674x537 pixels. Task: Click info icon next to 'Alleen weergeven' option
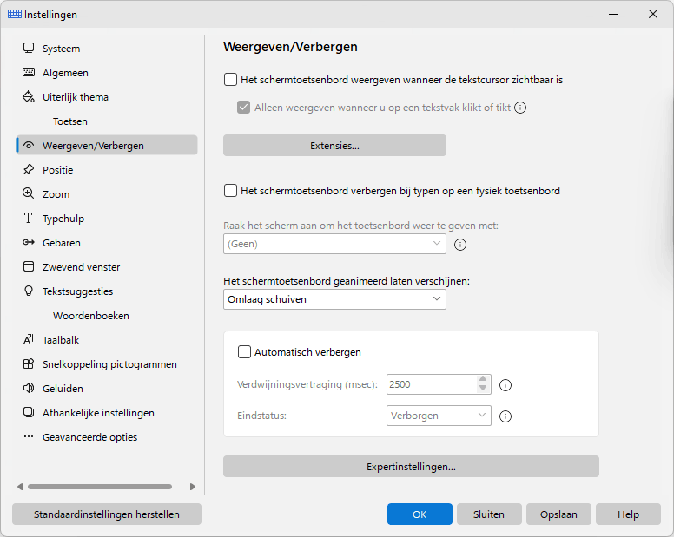click(520, 108)
